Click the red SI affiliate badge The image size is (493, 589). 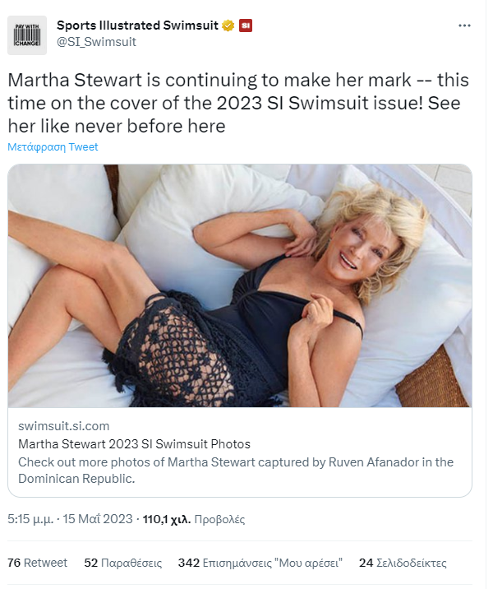click(x=246, y=26)
